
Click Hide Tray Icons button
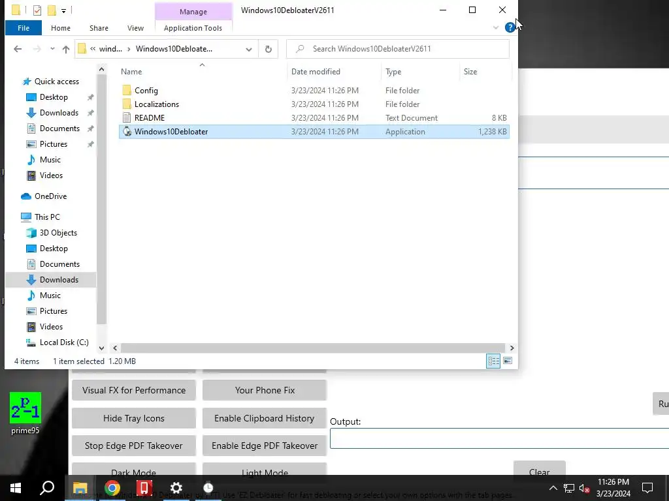[x=134, y=418]
